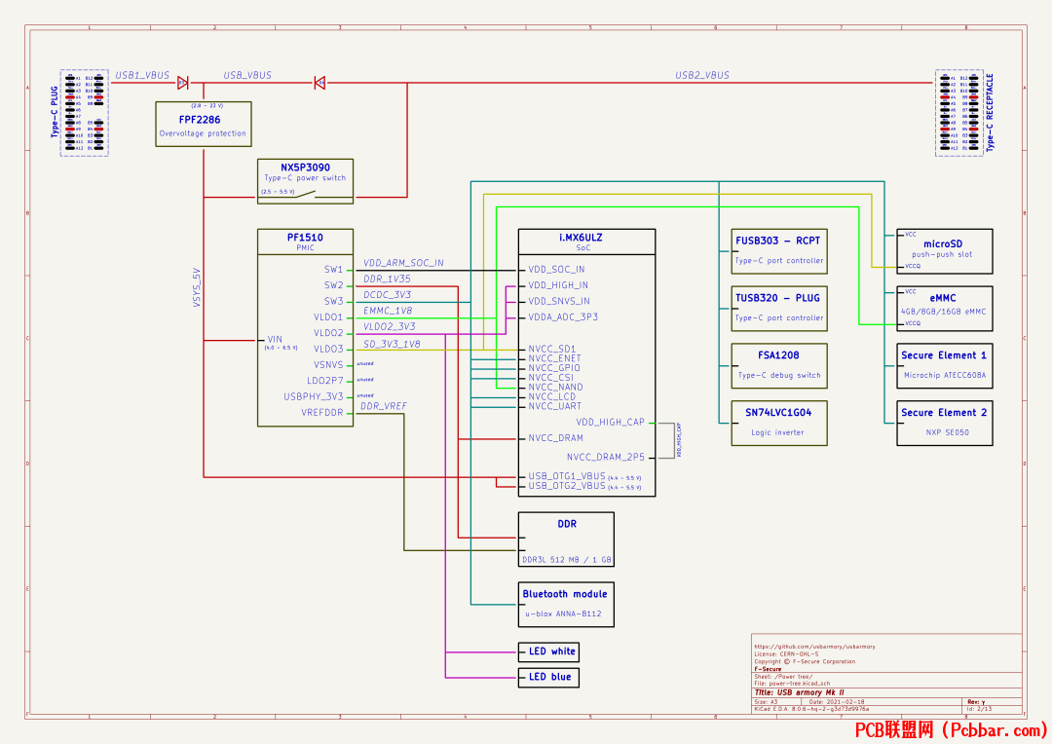
Task: Click the SD_3V3_1V8 net label
Action: point(392,344)
